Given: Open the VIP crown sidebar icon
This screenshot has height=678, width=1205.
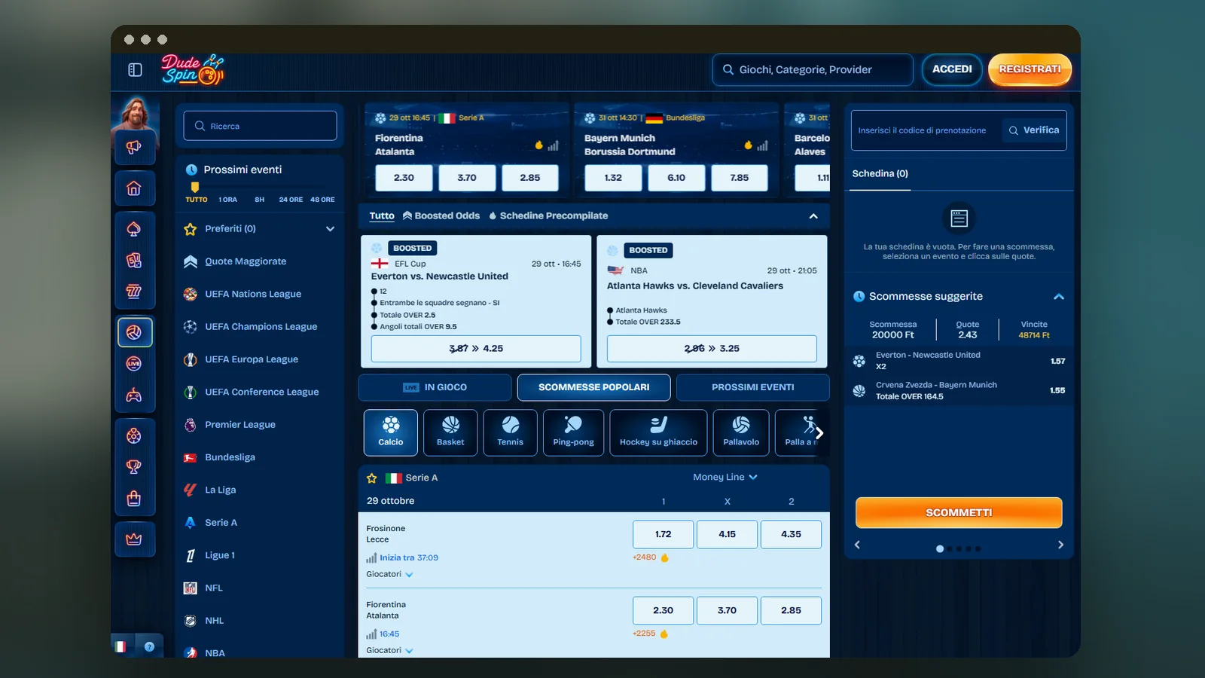Looking at the screenshot, I should (x=134, y=539).
